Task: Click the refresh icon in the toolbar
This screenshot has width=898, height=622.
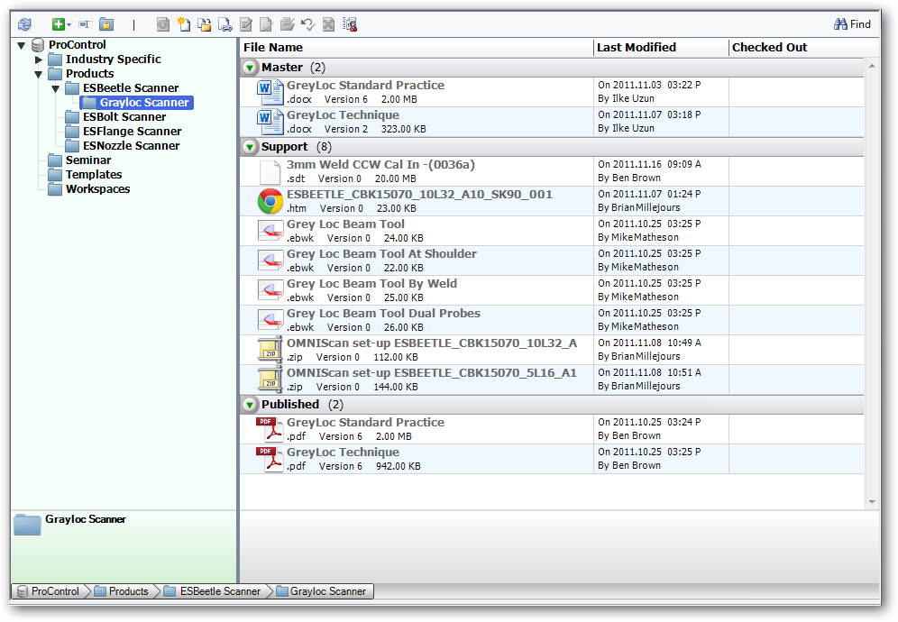Action: point(24,24)
